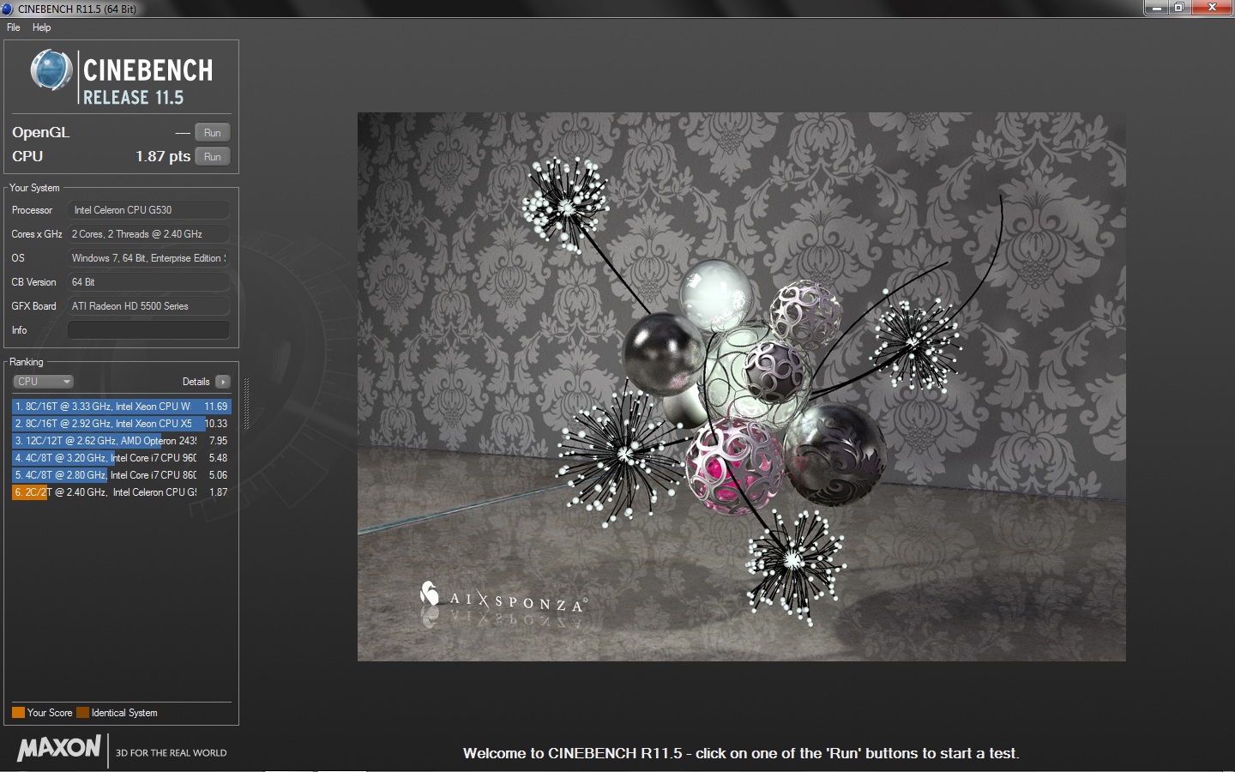Open the Help menu
The image size is (1235, 772).
41,27
